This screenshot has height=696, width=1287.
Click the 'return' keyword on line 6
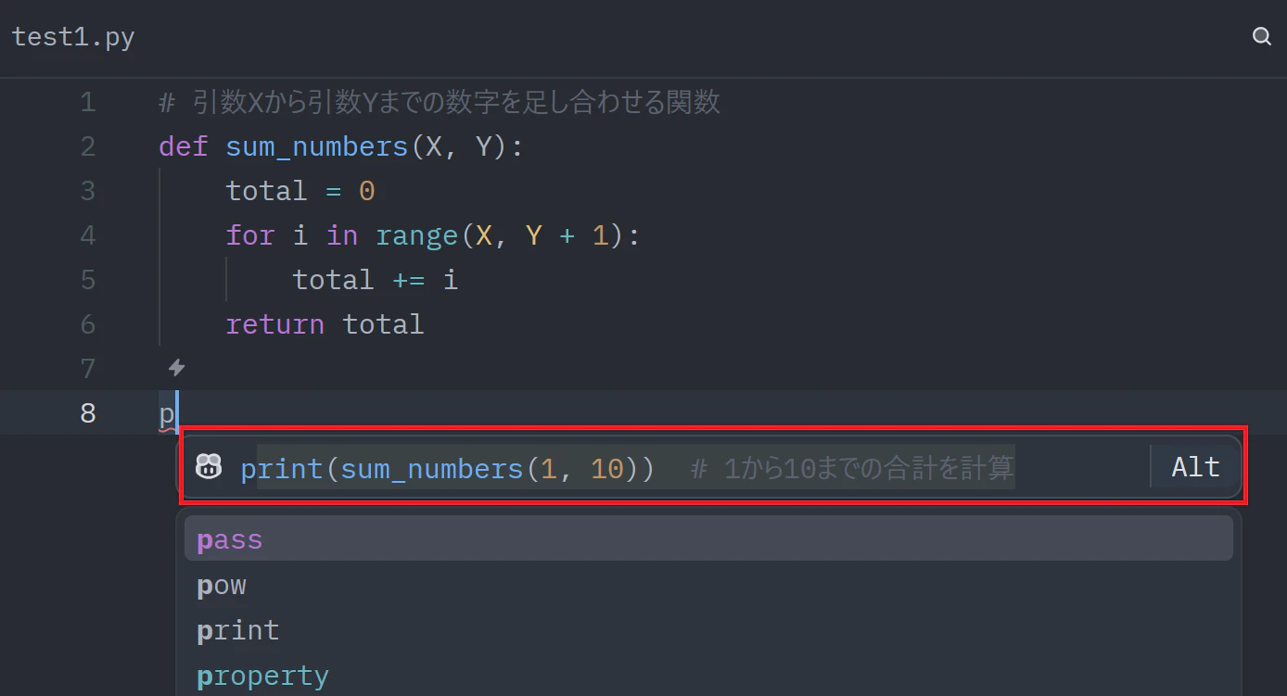point(275,324)
